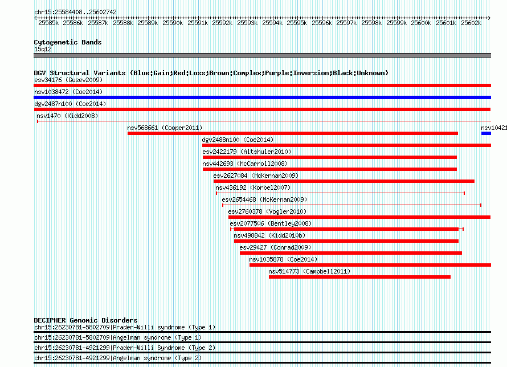Open esv29427 (Conrad2009) label
The height and width of the screenshot is (367, 507).
click(275, 247)
